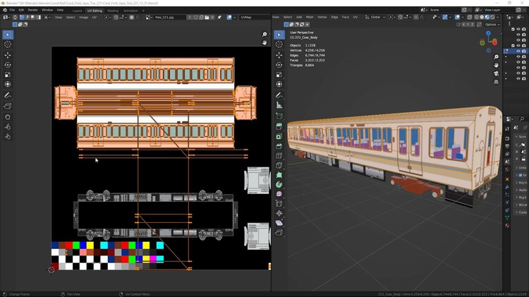Select the Transform tool in the UV editor toolbar

click(8, 85)
